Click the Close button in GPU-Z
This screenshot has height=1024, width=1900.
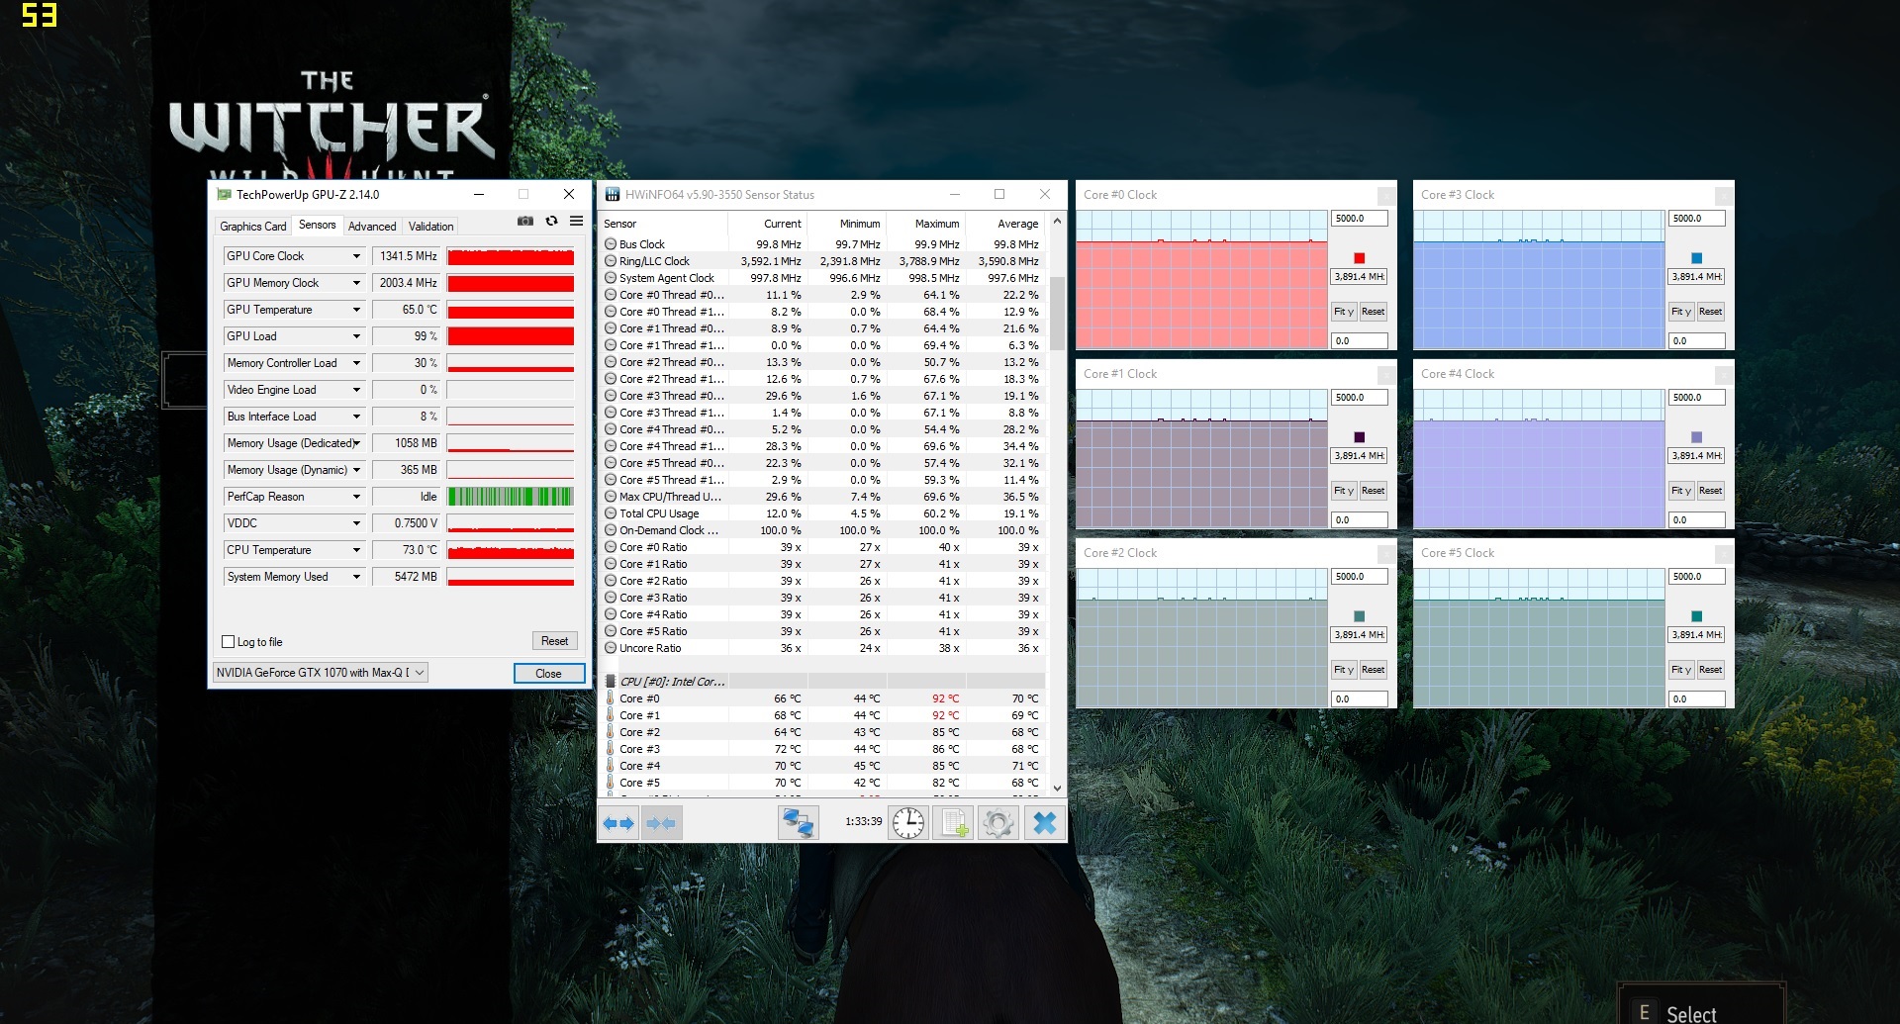click(x=548, y=674)
